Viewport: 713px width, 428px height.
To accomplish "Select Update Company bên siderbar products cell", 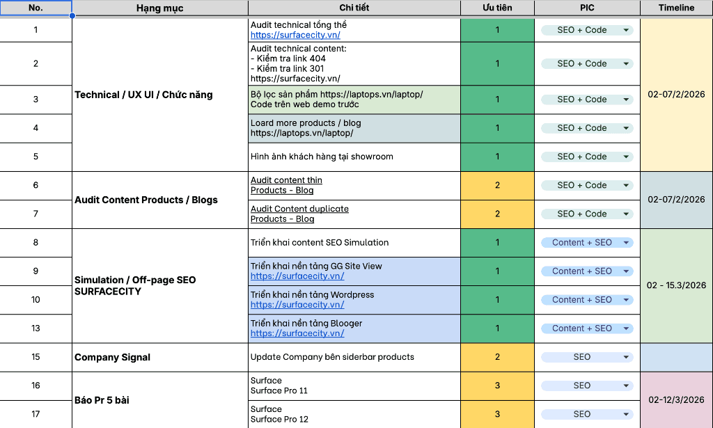I will click(x=354, y=357).
